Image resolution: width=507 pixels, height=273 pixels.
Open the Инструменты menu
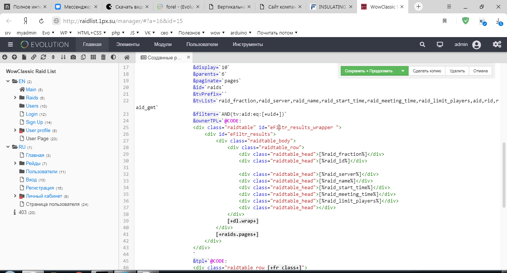click(x=248, y=45)
